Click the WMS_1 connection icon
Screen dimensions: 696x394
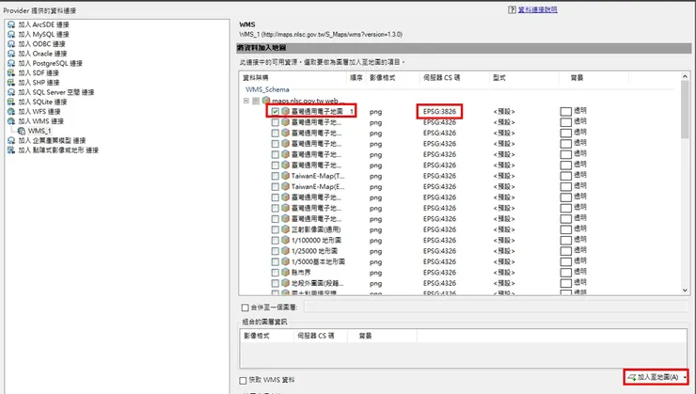(x=22, y=131)
